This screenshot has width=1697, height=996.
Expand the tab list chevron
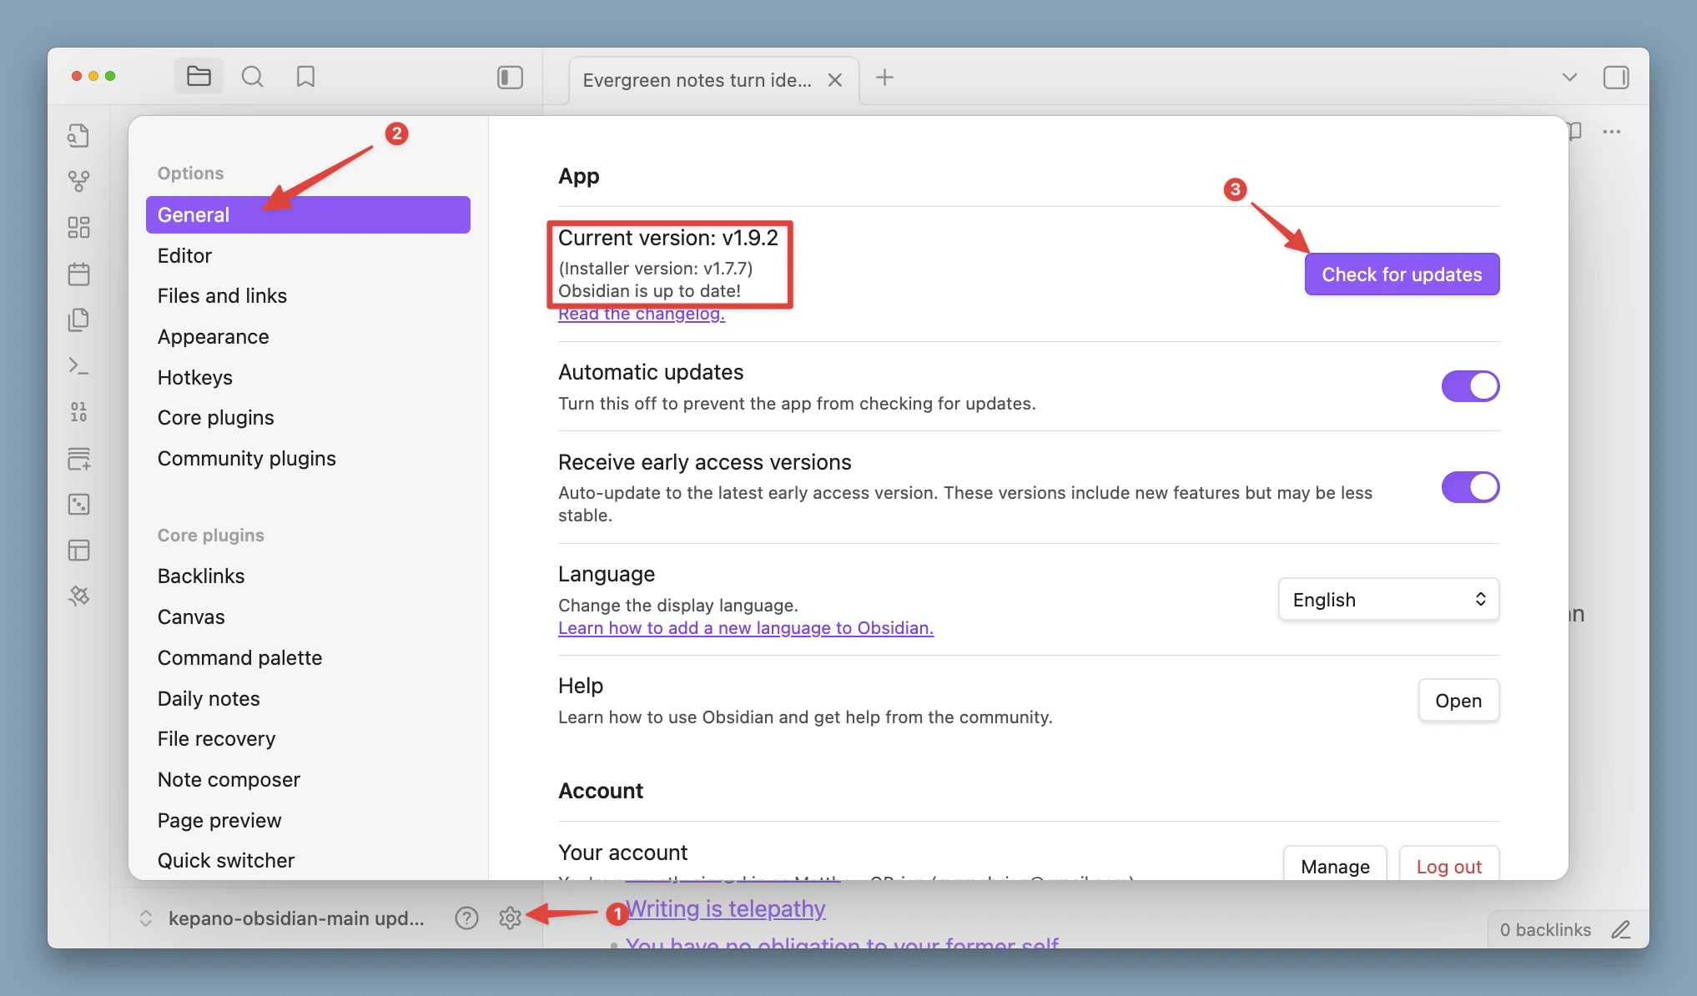click(x=1569, y=78)
